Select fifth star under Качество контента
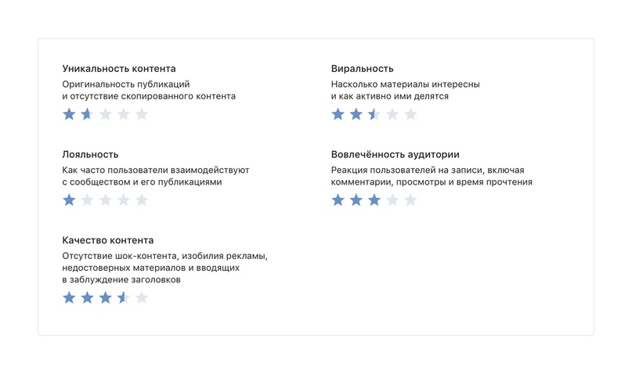Image resolution: width=632 pixels, height=374 pixels. point(141,297)
